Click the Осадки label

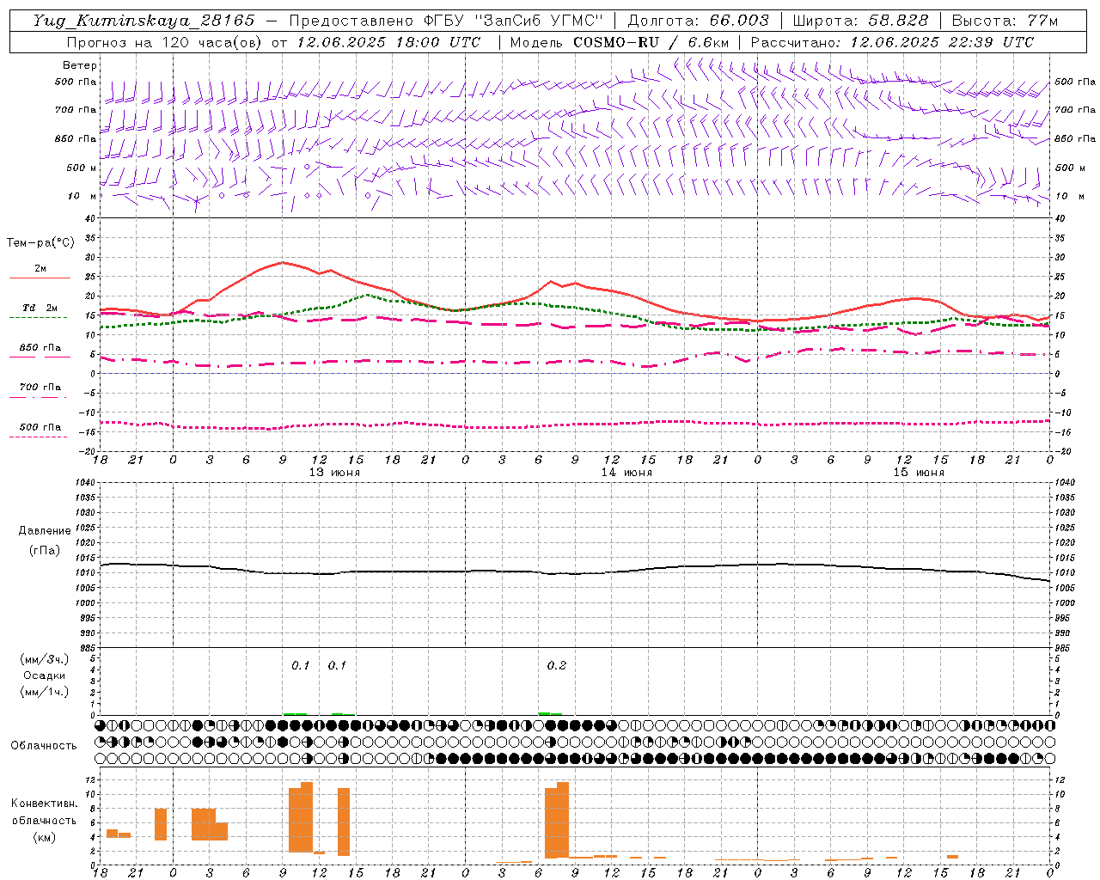[x=45, y=675]
